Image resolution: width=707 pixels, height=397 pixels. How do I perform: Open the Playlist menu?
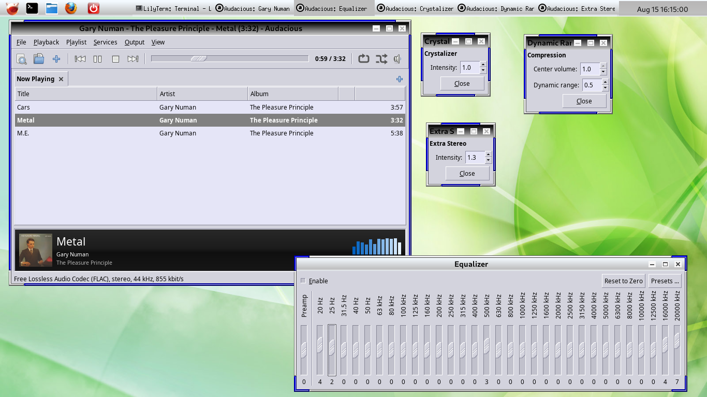pyautogui.click(x=76, y=42)
